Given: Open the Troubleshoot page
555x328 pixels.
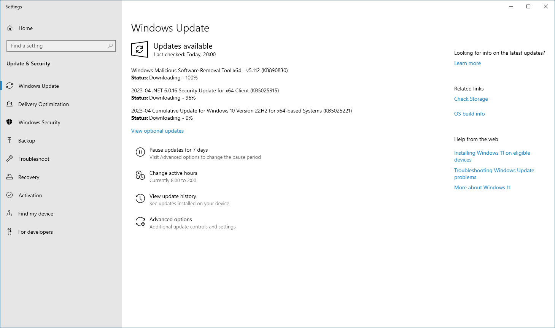Looking at the screenshot, I should coord(34,159).
